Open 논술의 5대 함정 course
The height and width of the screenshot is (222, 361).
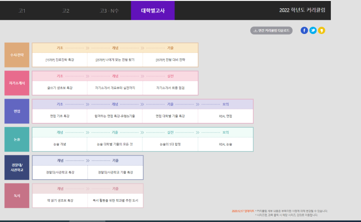pyautogui.click(x=170, y=144)
